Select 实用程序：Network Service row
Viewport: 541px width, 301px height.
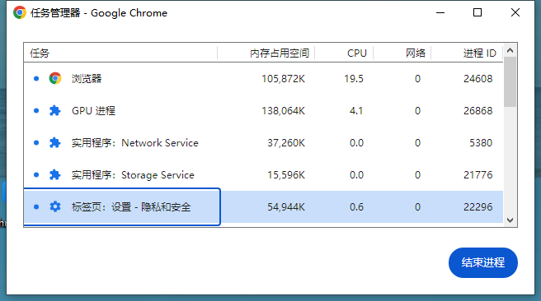(263, 142)
